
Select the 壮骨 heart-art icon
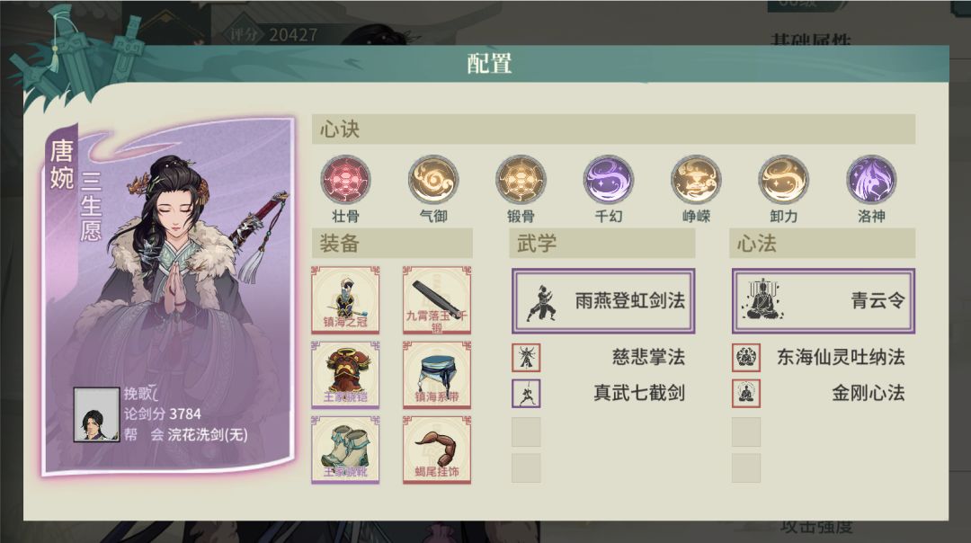point(345,180)
